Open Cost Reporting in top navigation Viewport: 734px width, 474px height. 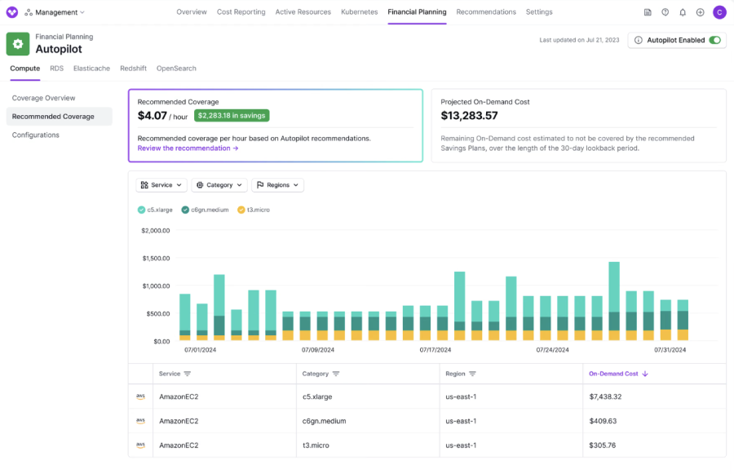(x=241, y=12)
